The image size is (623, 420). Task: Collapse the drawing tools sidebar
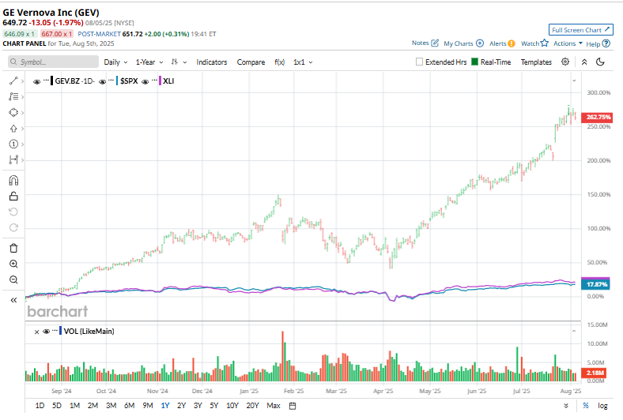[13, 300]
